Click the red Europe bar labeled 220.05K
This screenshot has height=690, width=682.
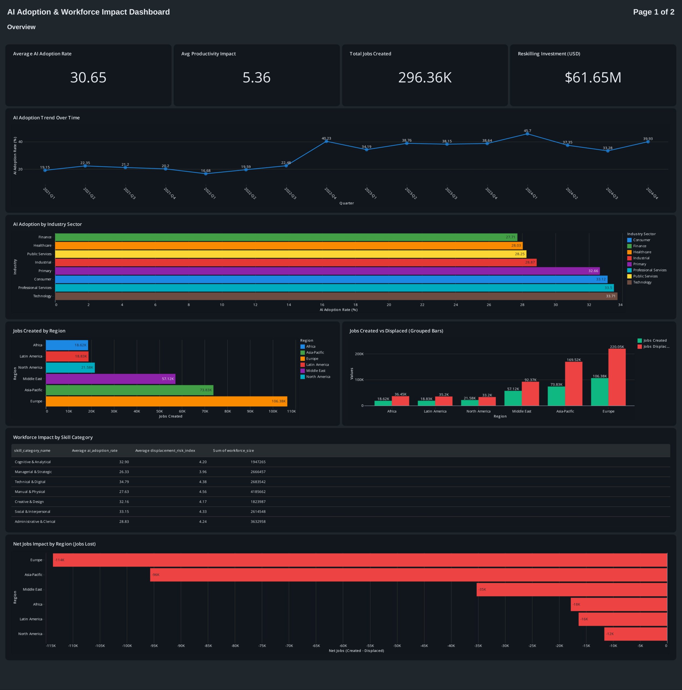(617, 378)
